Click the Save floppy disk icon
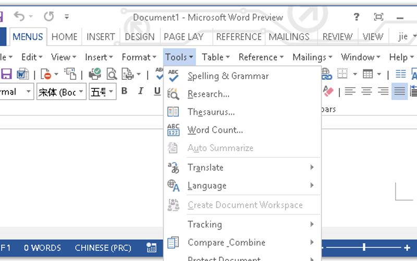 6,74
